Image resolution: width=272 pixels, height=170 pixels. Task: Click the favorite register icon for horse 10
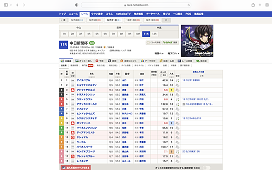[x=177, y=123]
